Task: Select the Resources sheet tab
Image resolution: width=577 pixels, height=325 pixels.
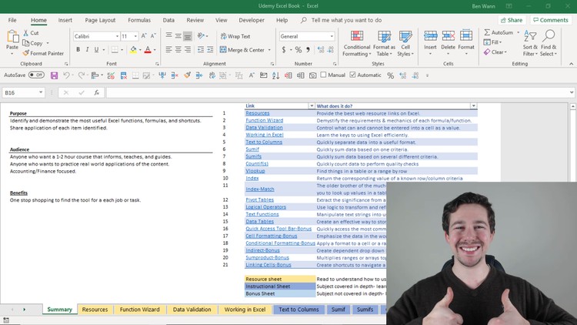Action: point(95,310)
